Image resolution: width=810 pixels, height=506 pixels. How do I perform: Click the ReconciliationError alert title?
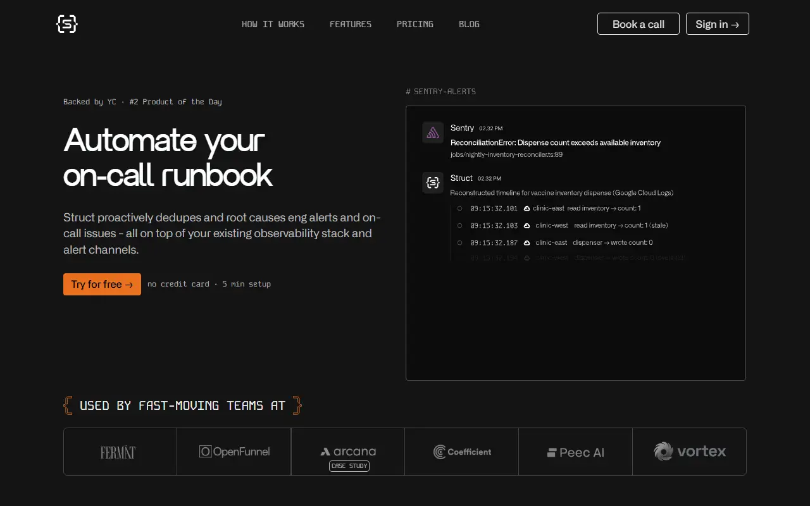pos(556,143)
